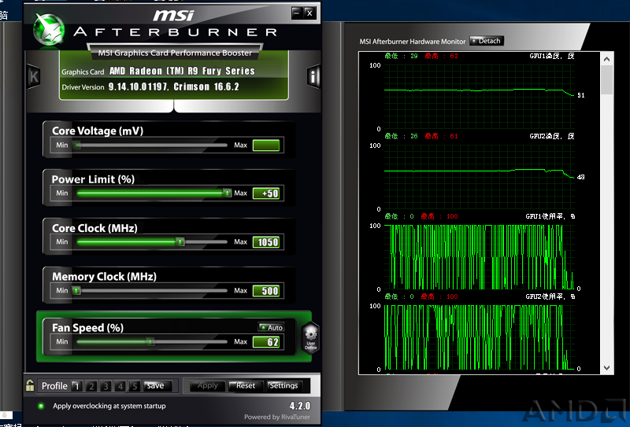The width and height of the screenshot is (630, 427).
Task: Click the GPU1 usage graph
Action: 480,257
